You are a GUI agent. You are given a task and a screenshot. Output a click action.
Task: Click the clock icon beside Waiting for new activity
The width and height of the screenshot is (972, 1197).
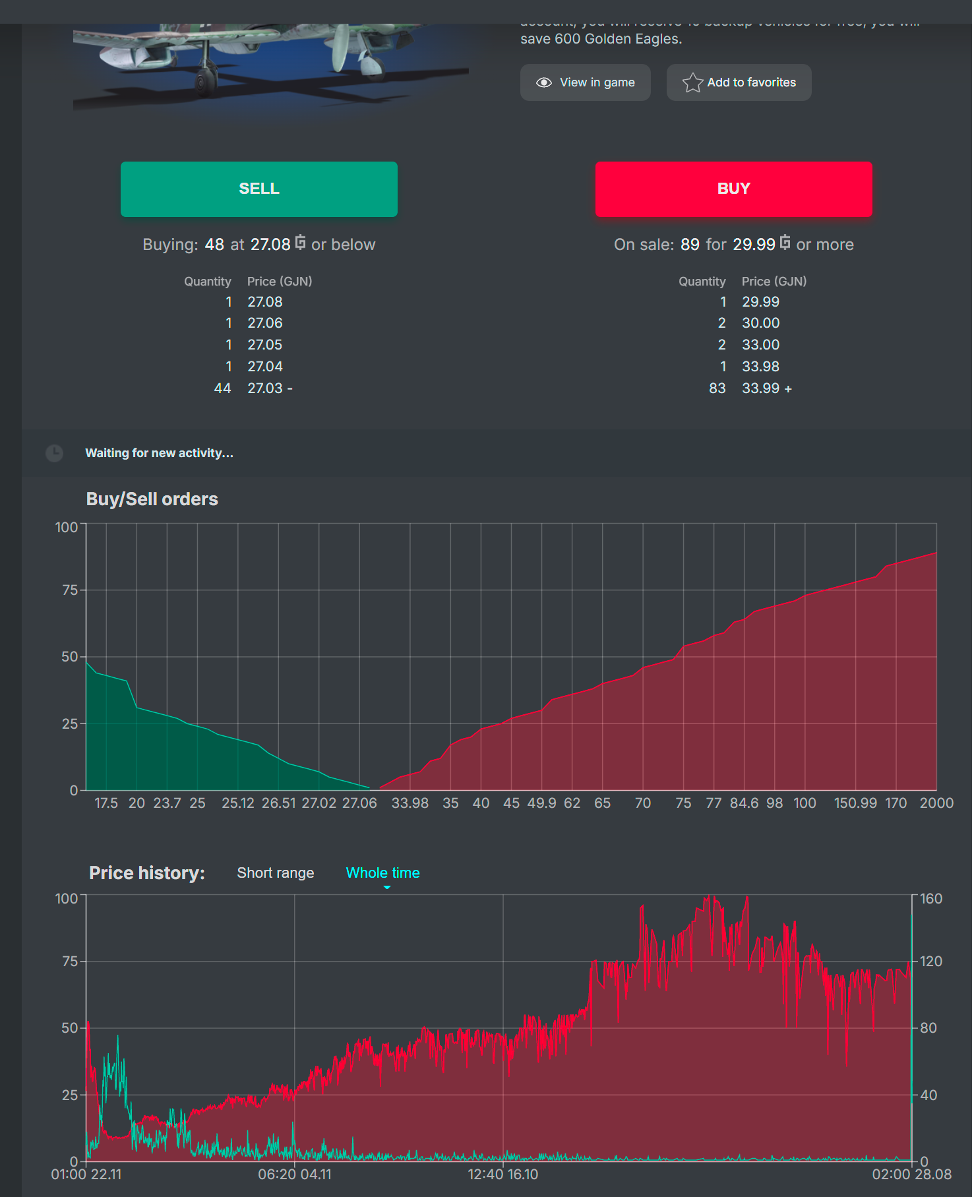[54, 453]
